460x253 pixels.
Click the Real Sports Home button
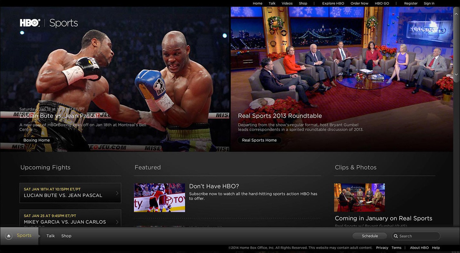259,140
